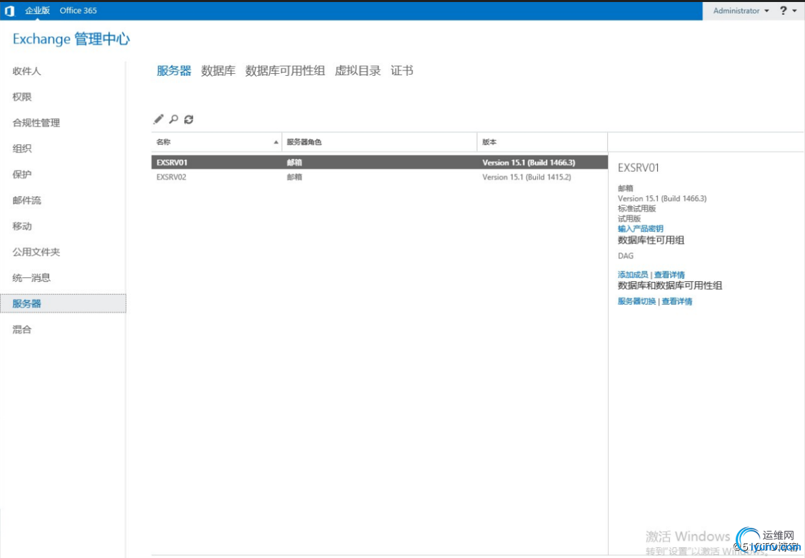Go to 统一消息 in the sidebar

pos(32,278)
